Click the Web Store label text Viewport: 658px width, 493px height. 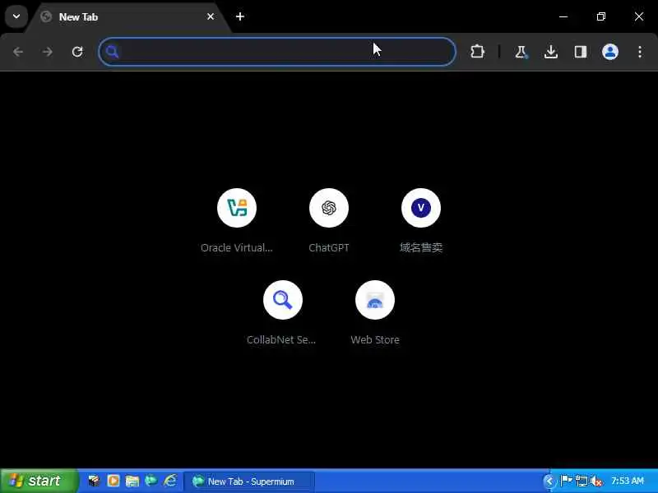point(375,339)
